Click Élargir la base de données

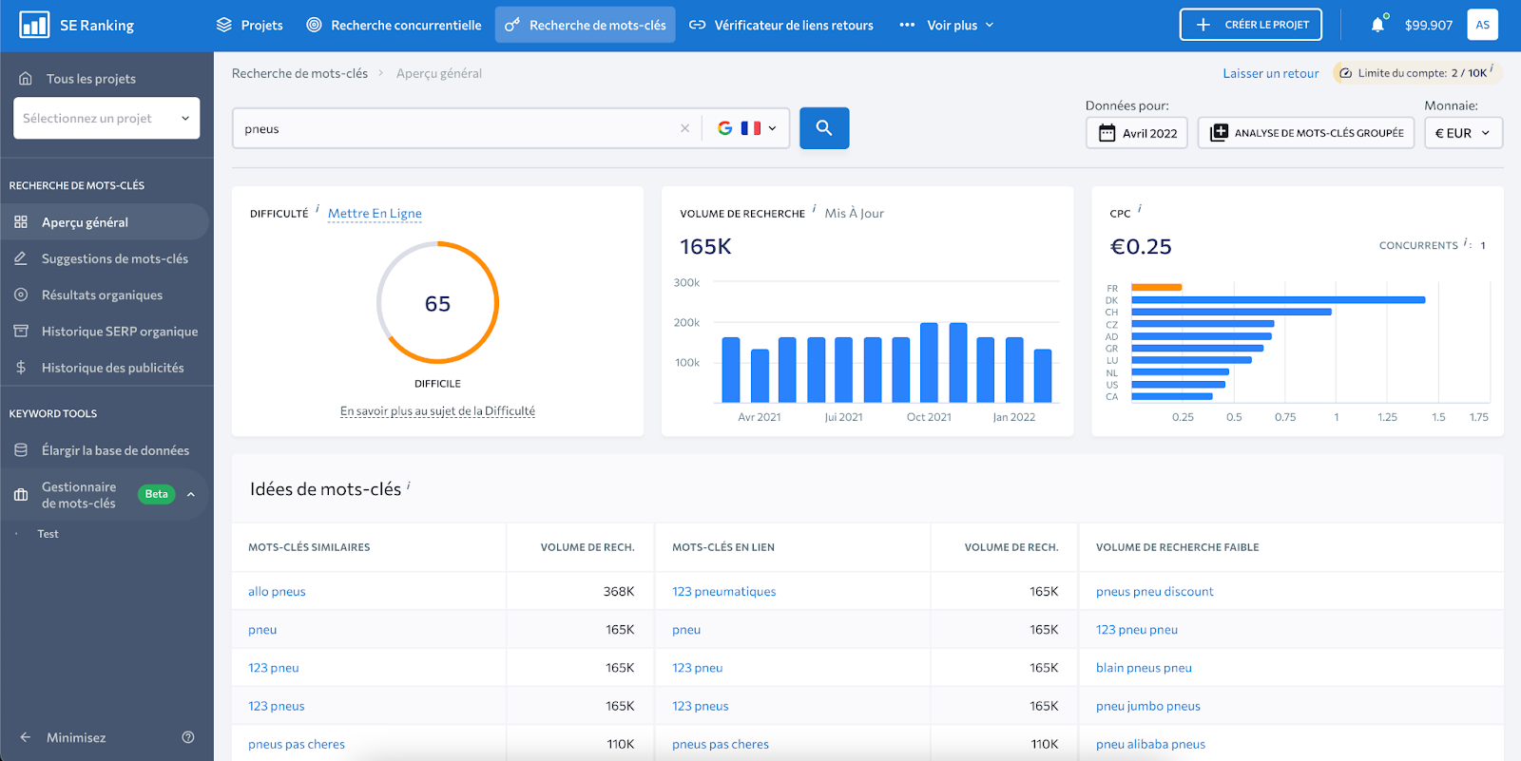115,450
